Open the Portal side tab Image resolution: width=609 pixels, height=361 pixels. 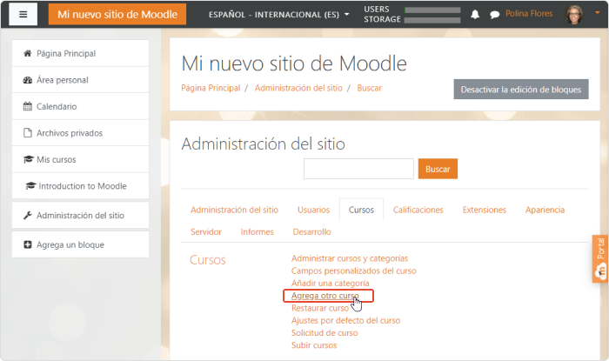(599, 258)
